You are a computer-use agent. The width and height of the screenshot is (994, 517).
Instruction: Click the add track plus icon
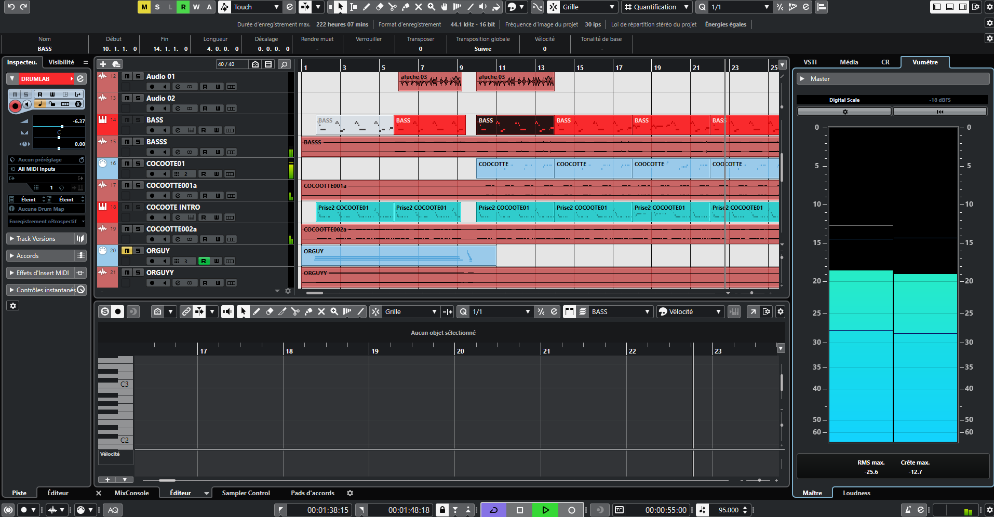pos(103,64)
